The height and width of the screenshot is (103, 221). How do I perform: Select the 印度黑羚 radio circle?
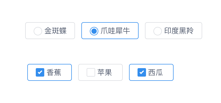point(158,31)
